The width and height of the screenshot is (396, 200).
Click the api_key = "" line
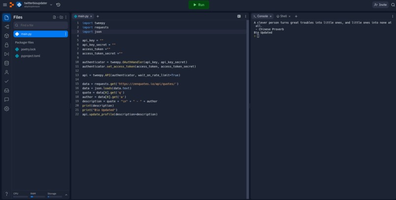93,40
